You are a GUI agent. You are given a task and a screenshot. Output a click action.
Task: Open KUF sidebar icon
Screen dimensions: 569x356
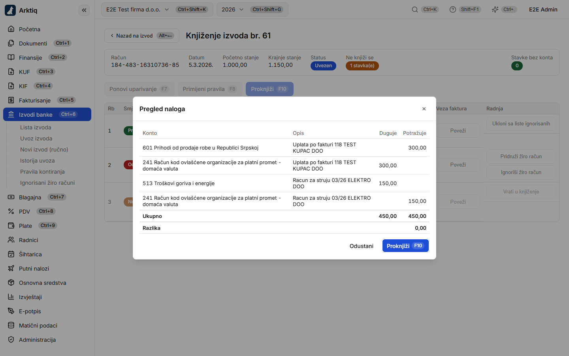11,72
